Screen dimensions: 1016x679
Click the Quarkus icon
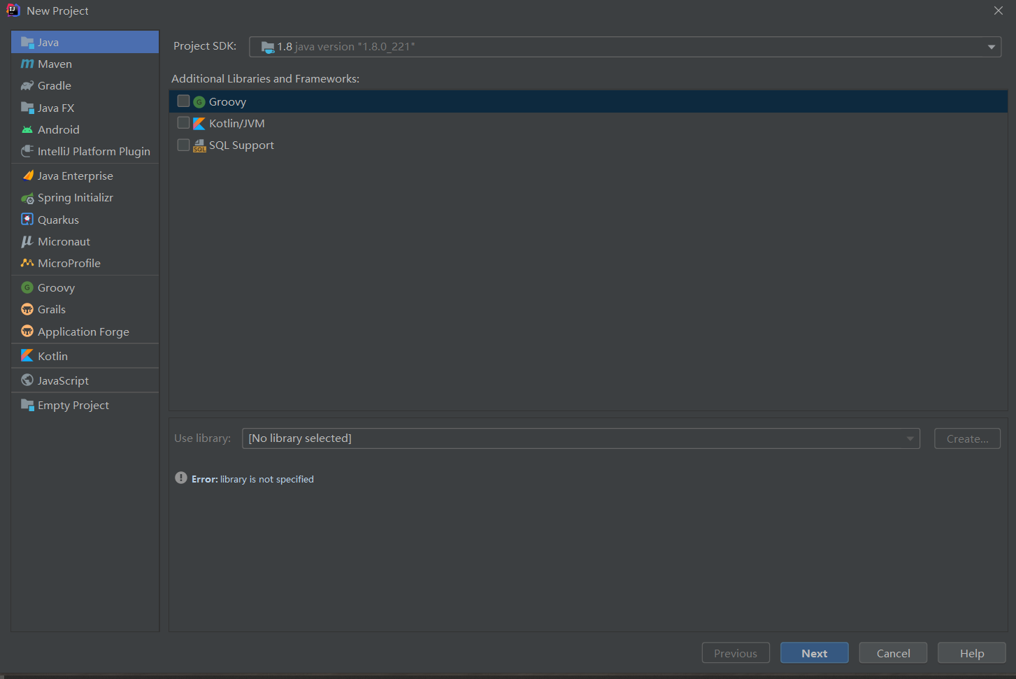click(27, 220)
